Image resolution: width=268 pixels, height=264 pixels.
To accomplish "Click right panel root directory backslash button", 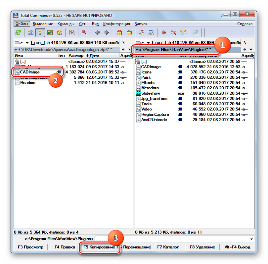I will pyautogui.click(x=245, y=43).
